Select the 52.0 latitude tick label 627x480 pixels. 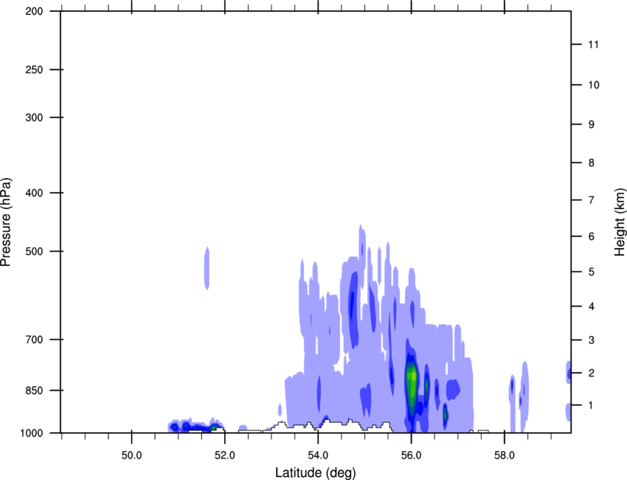pos(224,453)
